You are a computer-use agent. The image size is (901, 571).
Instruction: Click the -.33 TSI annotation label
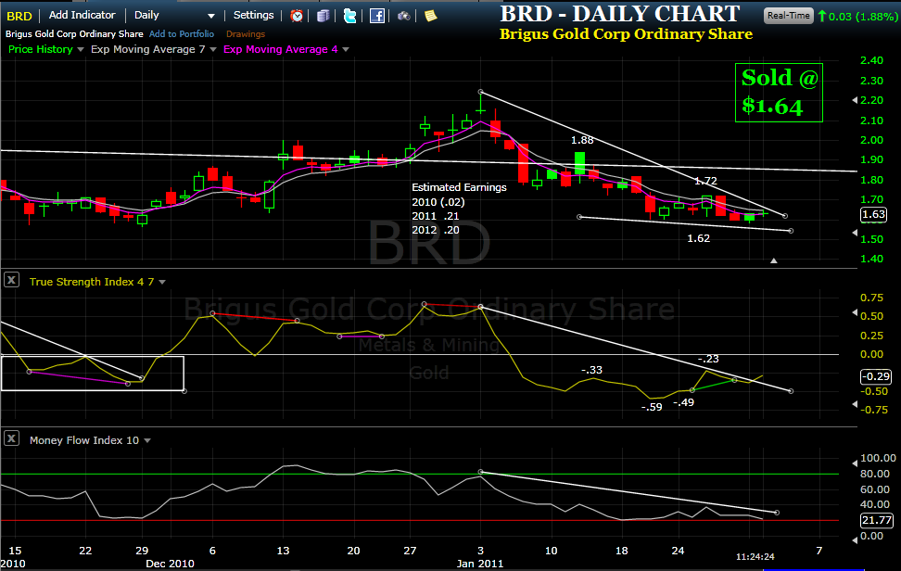591,370
